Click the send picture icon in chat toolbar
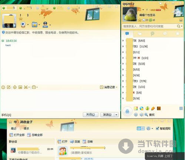This screenshot has height=160, width=185. pyautogui.click(x=20, y=87)
